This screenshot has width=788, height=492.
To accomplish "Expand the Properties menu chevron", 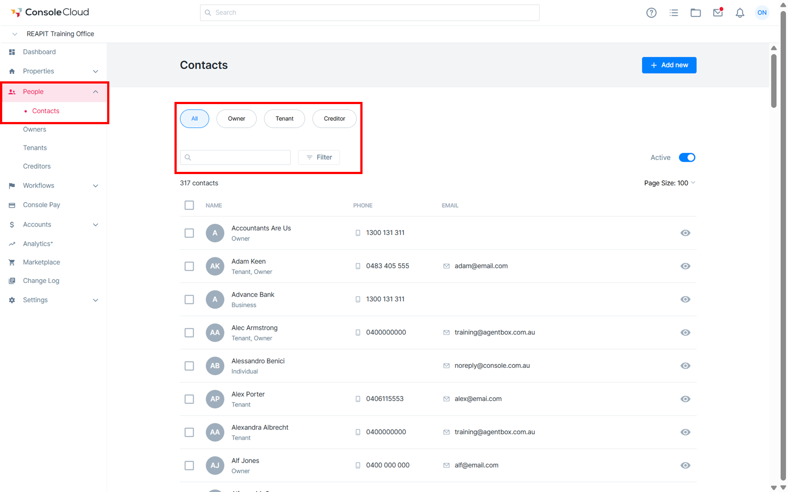I will click(x=96, y=71).
